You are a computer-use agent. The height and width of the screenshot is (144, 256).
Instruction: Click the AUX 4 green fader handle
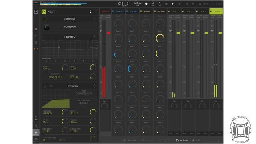tap(220, 33)
